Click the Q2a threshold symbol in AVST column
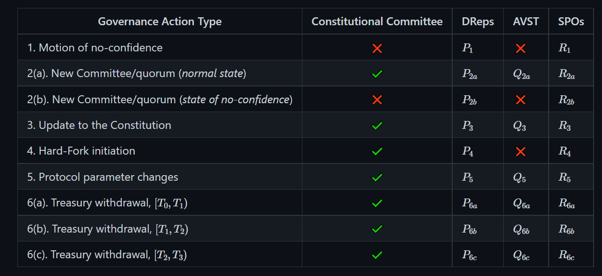This screenshot has width=602, height=276. tap(521, 75)
